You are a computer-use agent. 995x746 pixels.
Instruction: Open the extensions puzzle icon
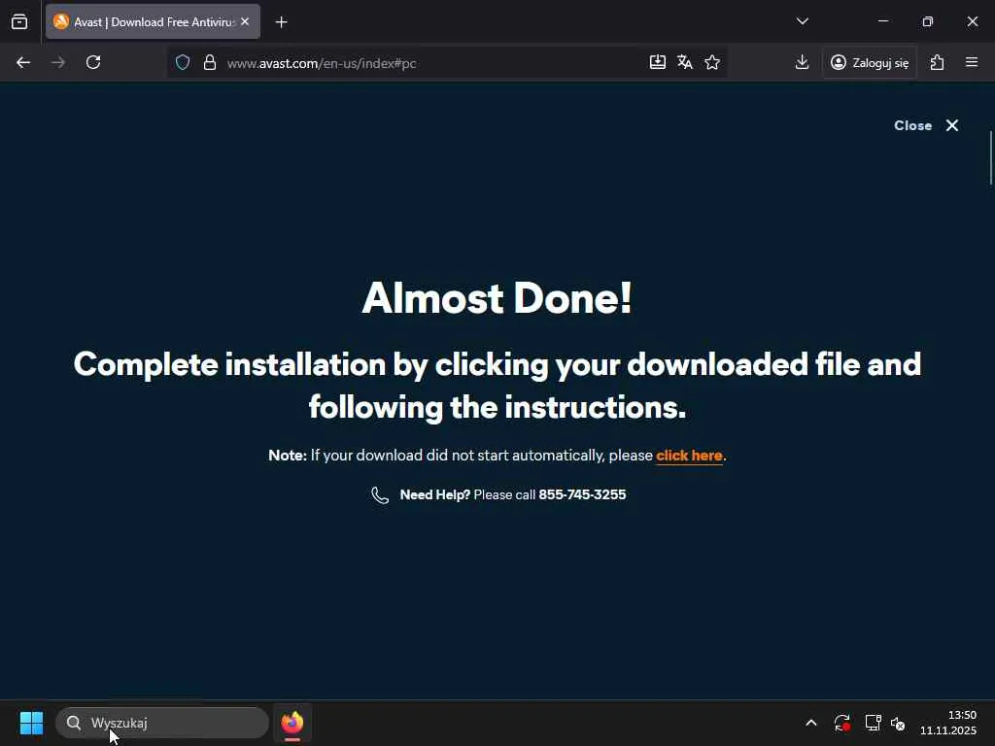pos(938,62)
